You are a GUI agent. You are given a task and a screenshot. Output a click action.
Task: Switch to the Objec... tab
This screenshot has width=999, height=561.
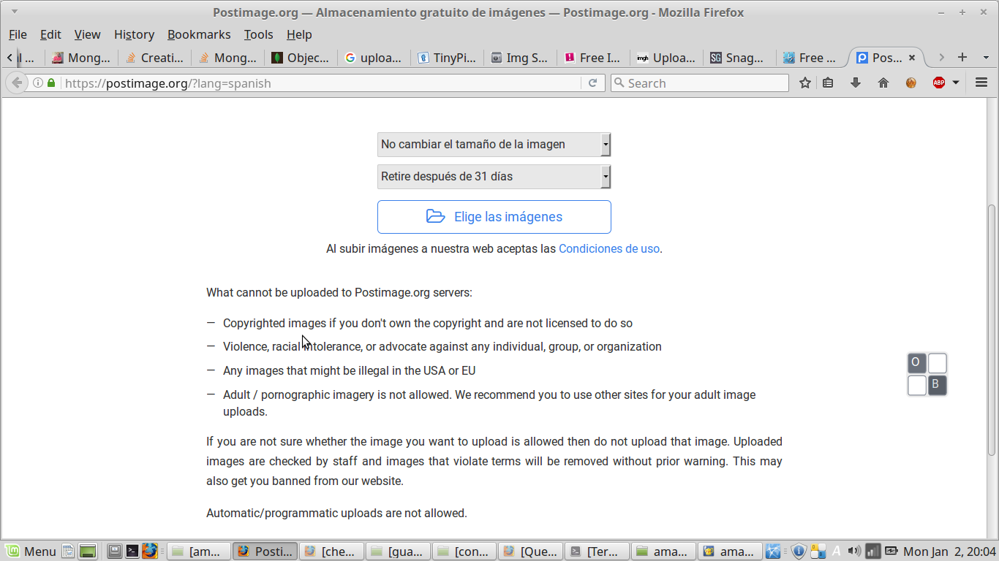[301, 58]
